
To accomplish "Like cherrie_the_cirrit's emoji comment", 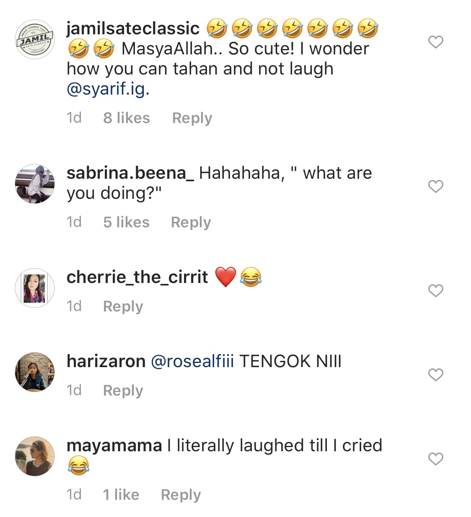I will [x=435, y=291].
